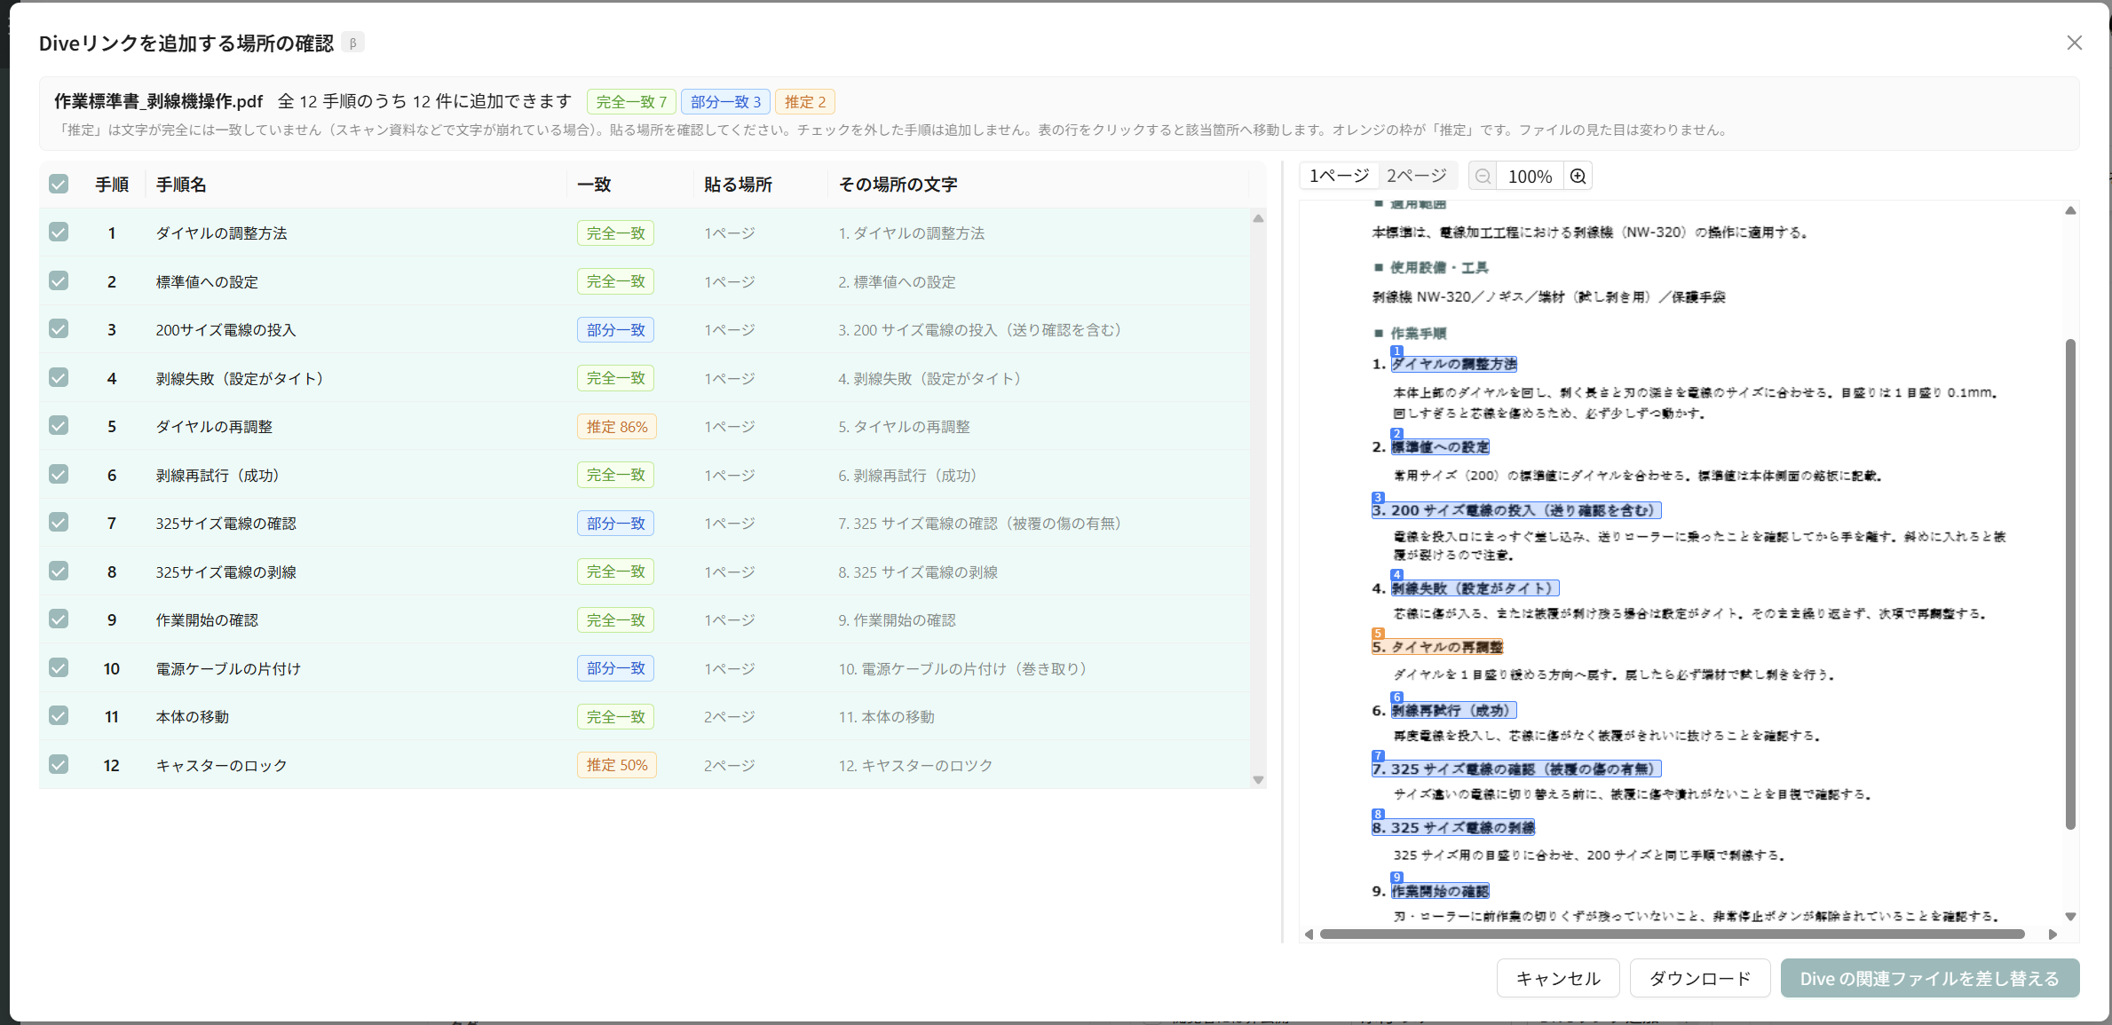This screenshot has width=2112, height=1025.
Task: Uncheck step 6 剥線再試行（成功）
Action: (59, 475)
